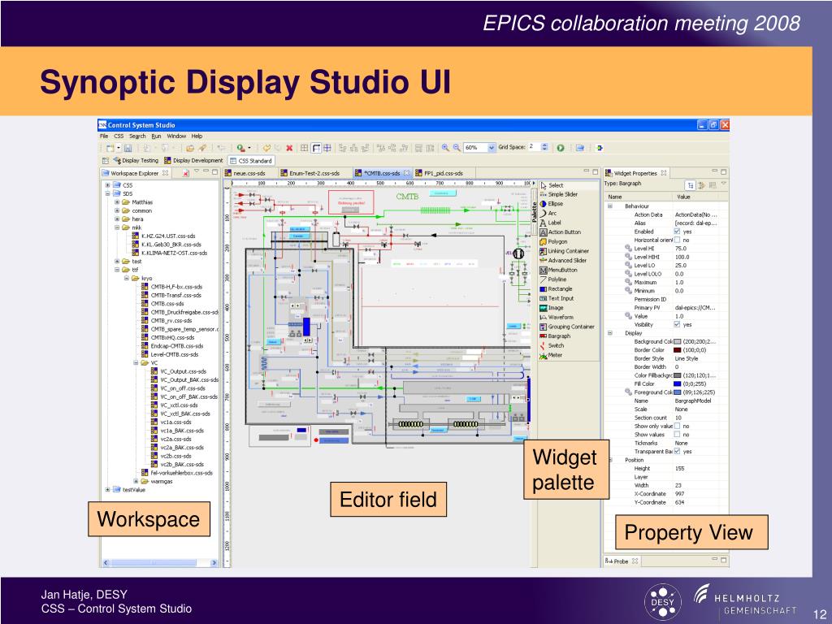Toggle the grid visibility toolbar icon

point(304,148)
